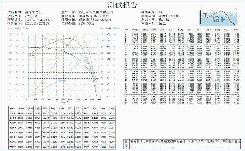Image resolution: width=245 pixels, height=151 pixels.
Task: Select the 试品型号: YYY-10W line
Action: pyautogui.click(x=22, y=16)
